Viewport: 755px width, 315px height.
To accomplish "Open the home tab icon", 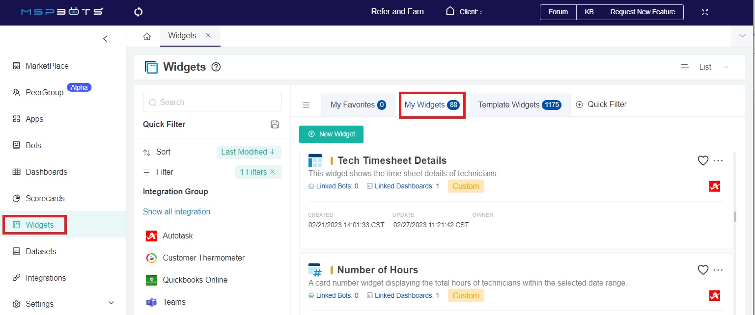I will 147,36.
